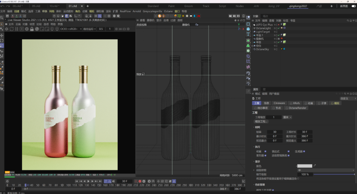Switch to the 09.c4d document tab
The image size is (357, 194).
[36, 6]
